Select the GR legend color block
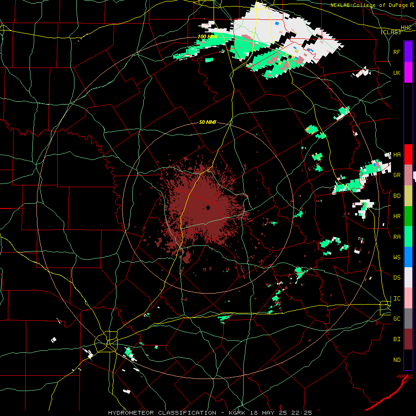416x416 pixels. click(408, 175)
